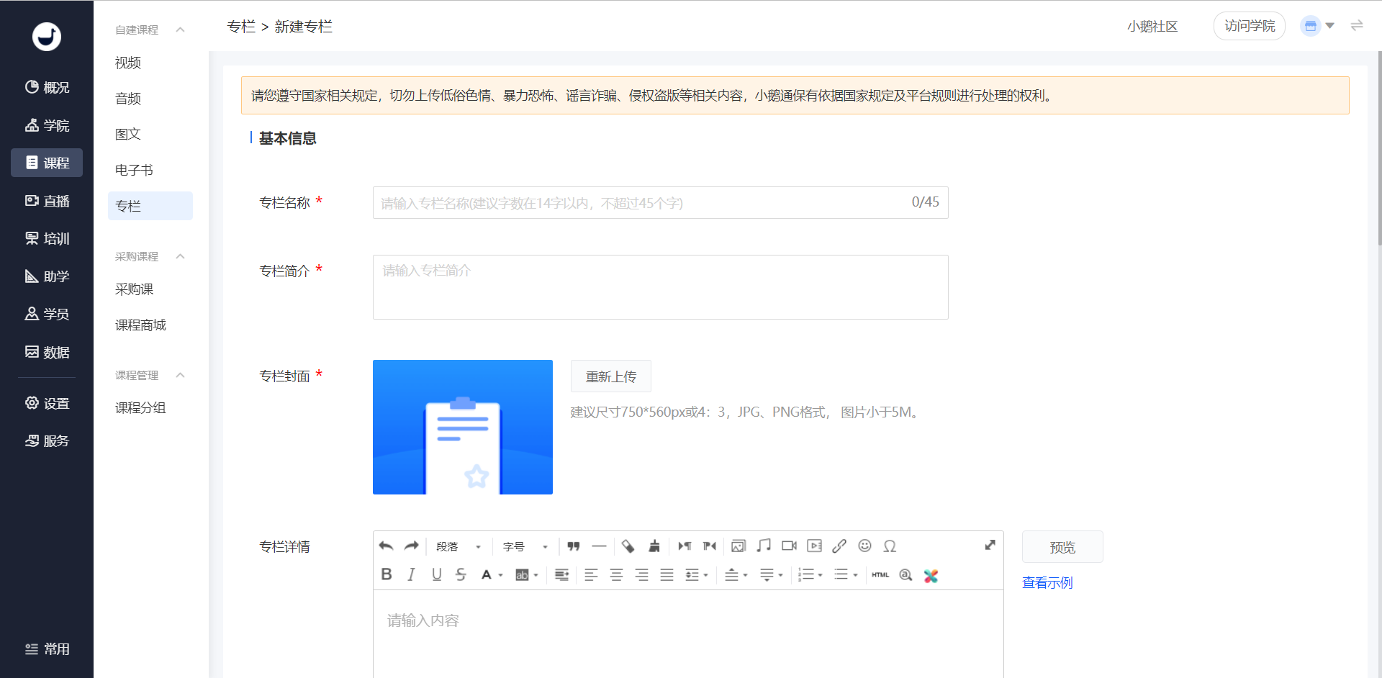Open 数据 in the main sidebar
1382x678 pixels.
click(47, 352)
